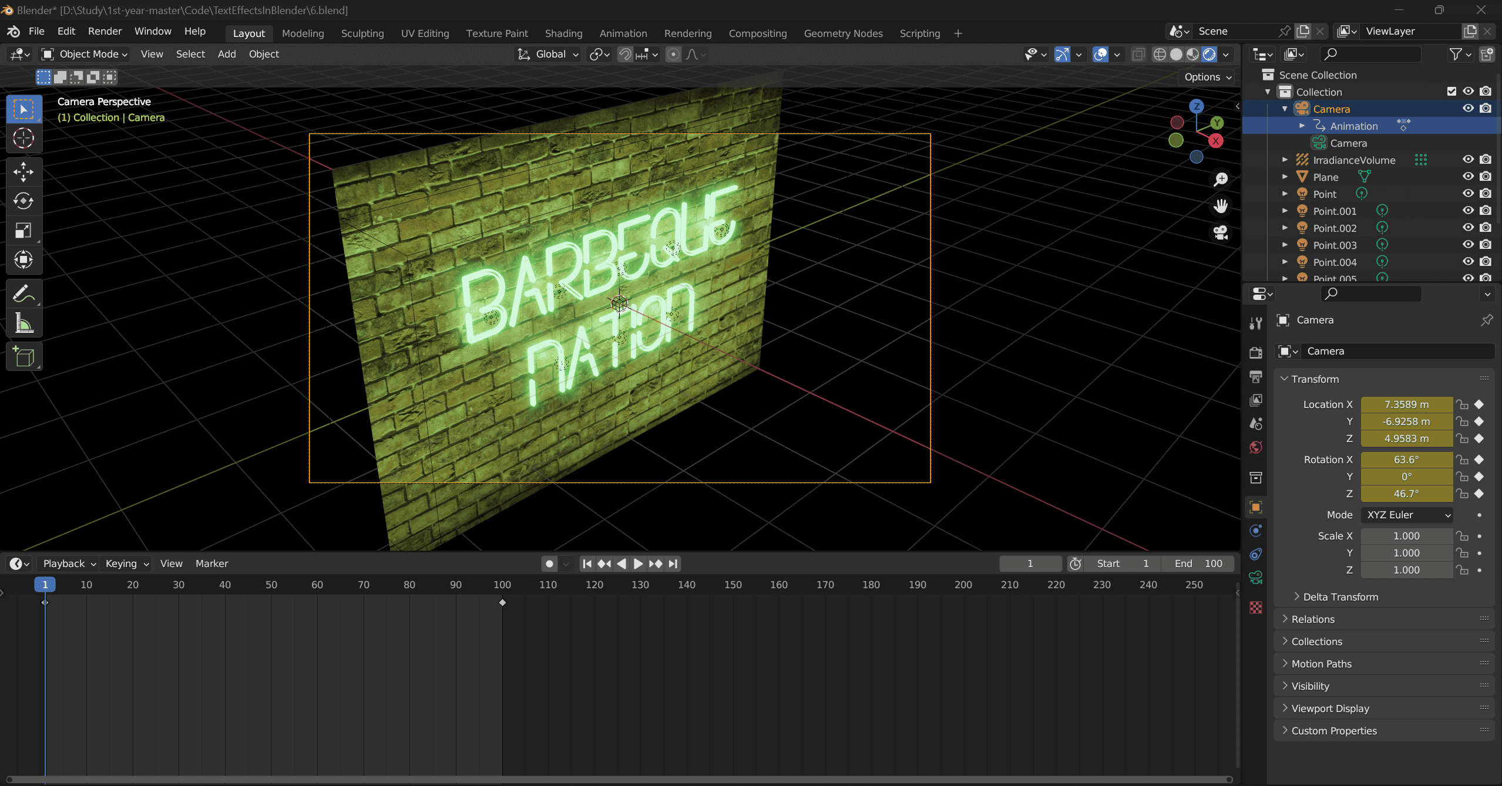Switch to the Shading workspace tab
This screenshot has height=786, width=1502.
pyautogui.click(x=563, y=33)
